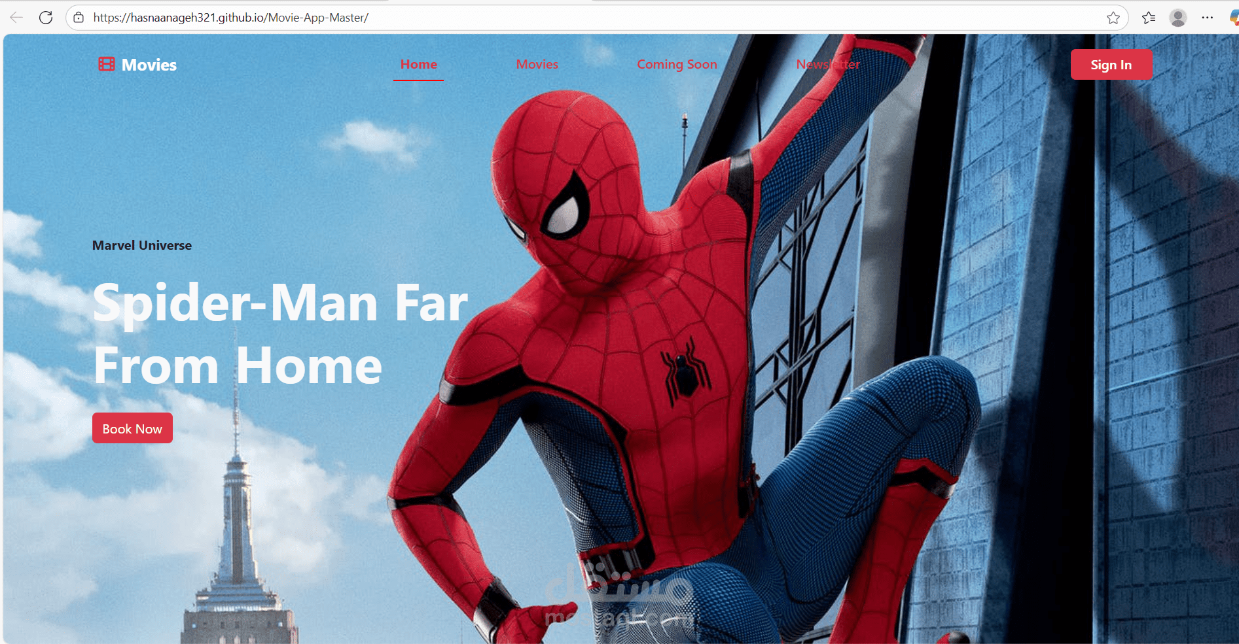This screenshot has width=1239, height=644.
Task: Select the Home navigation item
Action: click(x=418, y=64)
